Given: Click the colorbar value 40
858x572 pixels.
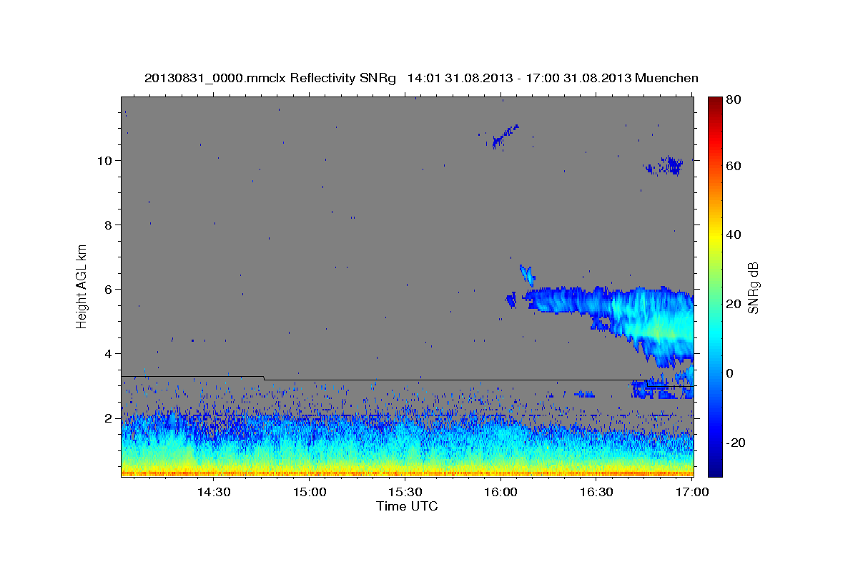Looking at the screenshot, I should (734, 235).
